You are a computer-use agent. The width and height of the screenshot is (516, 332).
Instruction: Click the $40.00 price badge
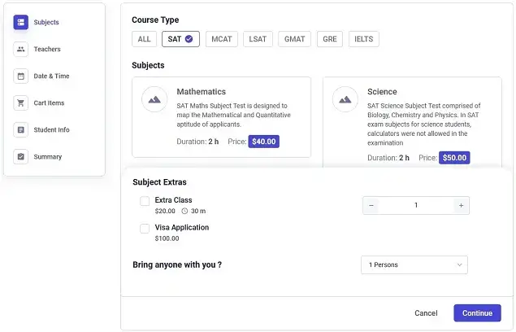coord(263,142)
